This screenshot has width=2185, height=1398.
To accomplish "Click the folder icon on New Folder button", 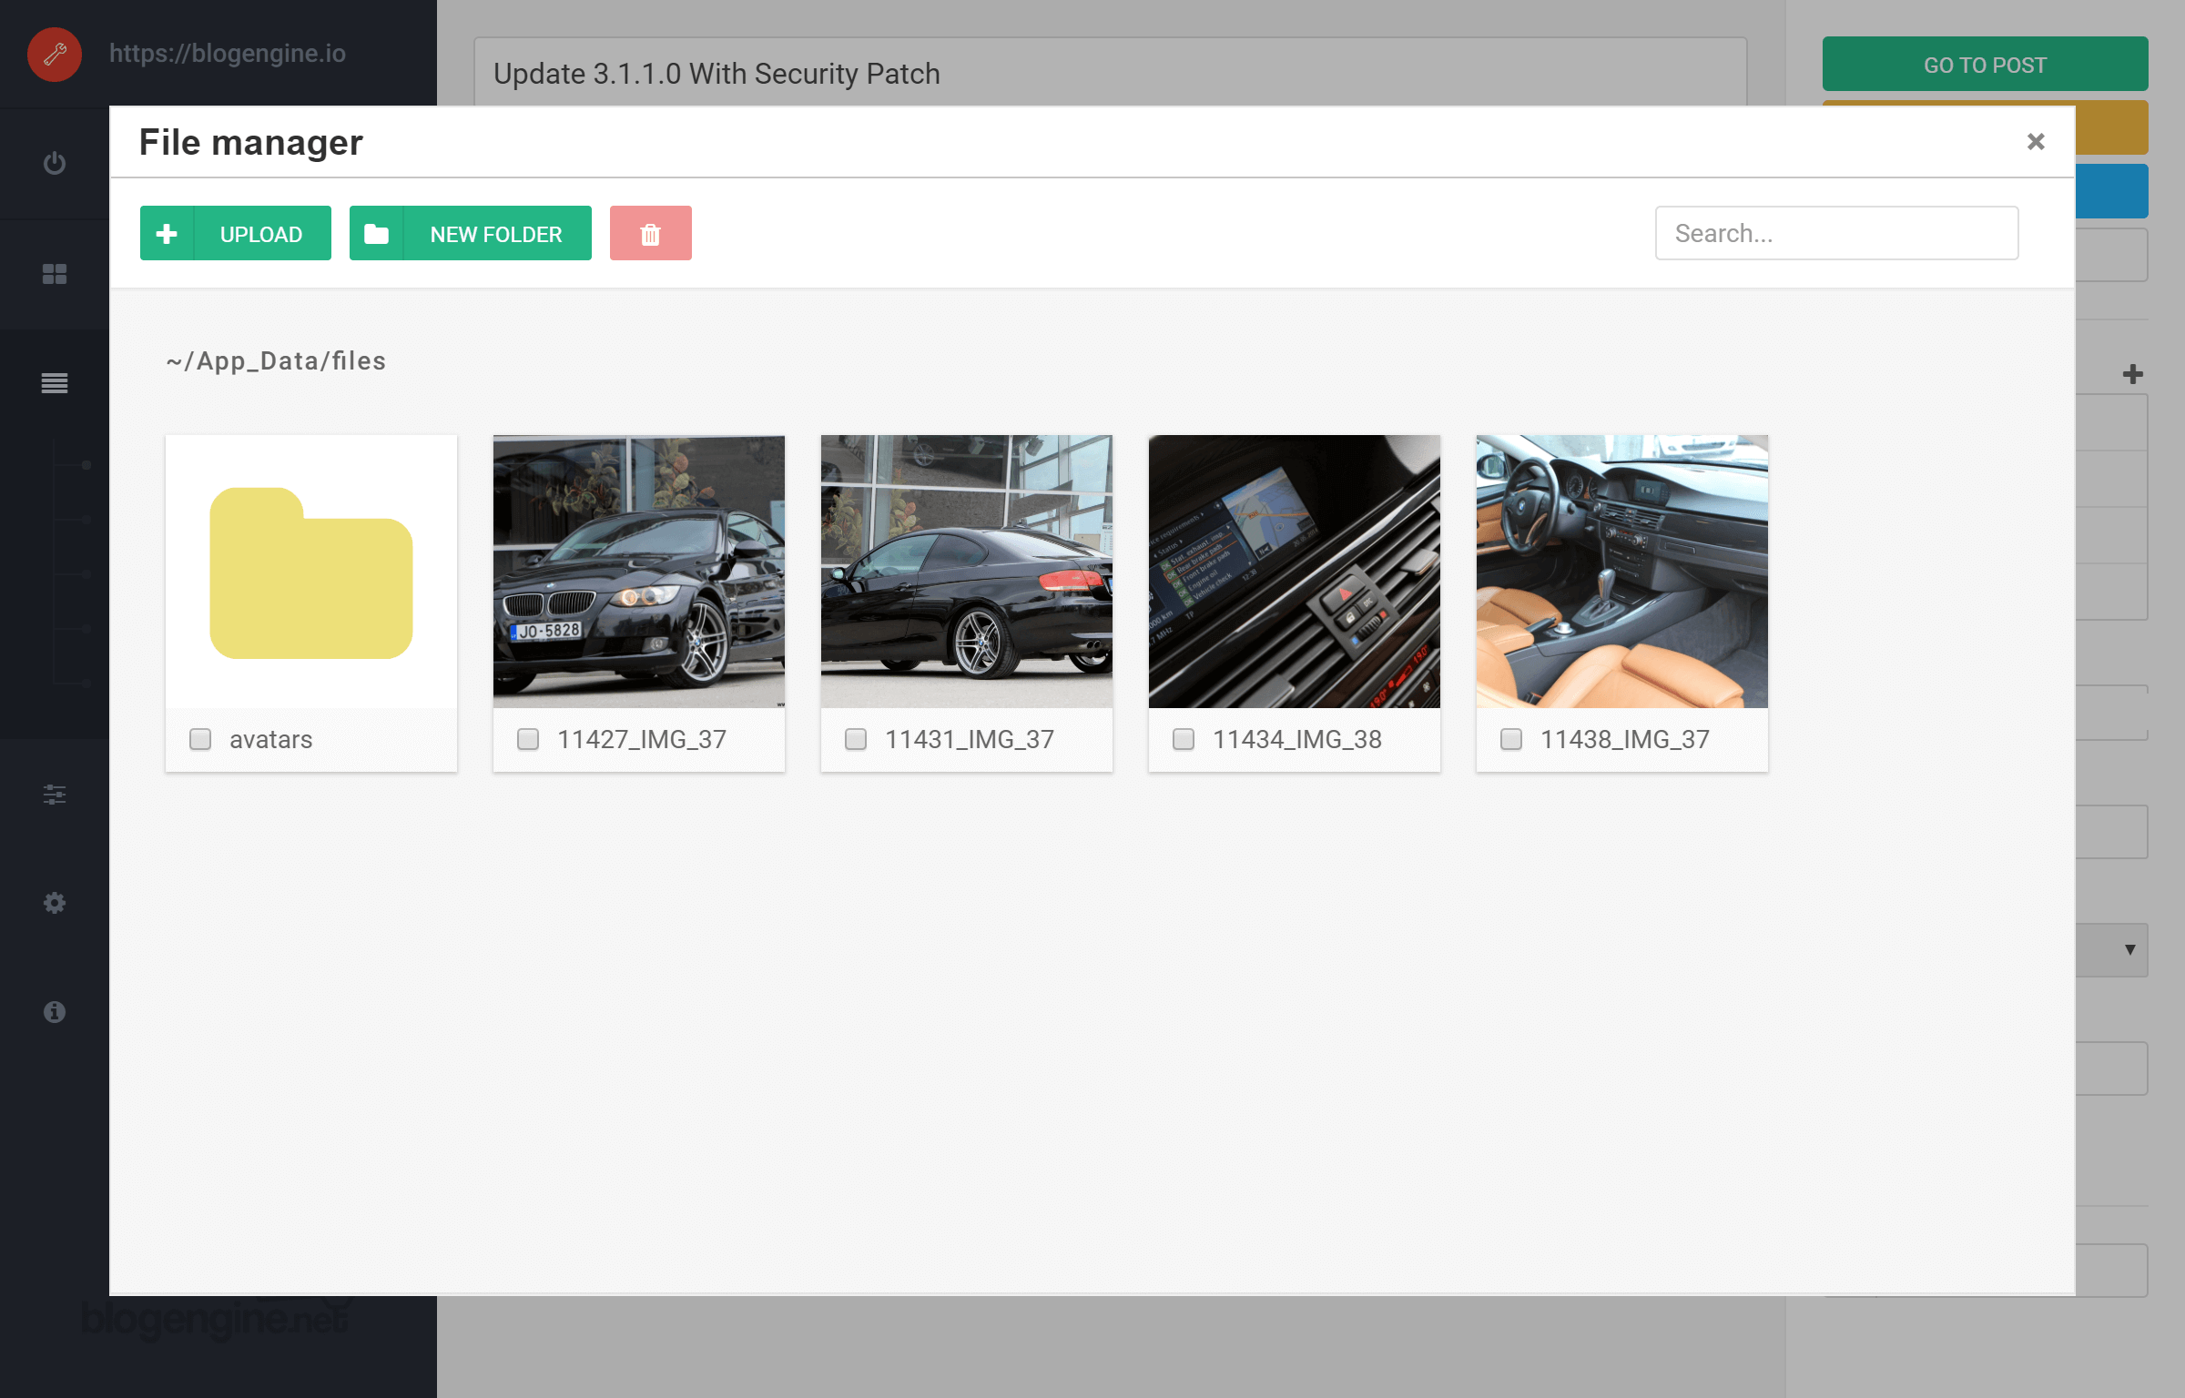I will (x=376, y=234).
